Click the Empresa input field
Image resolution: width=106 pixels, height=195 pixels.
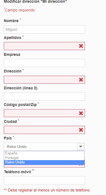pyautogui.click(x=44, y=63)
